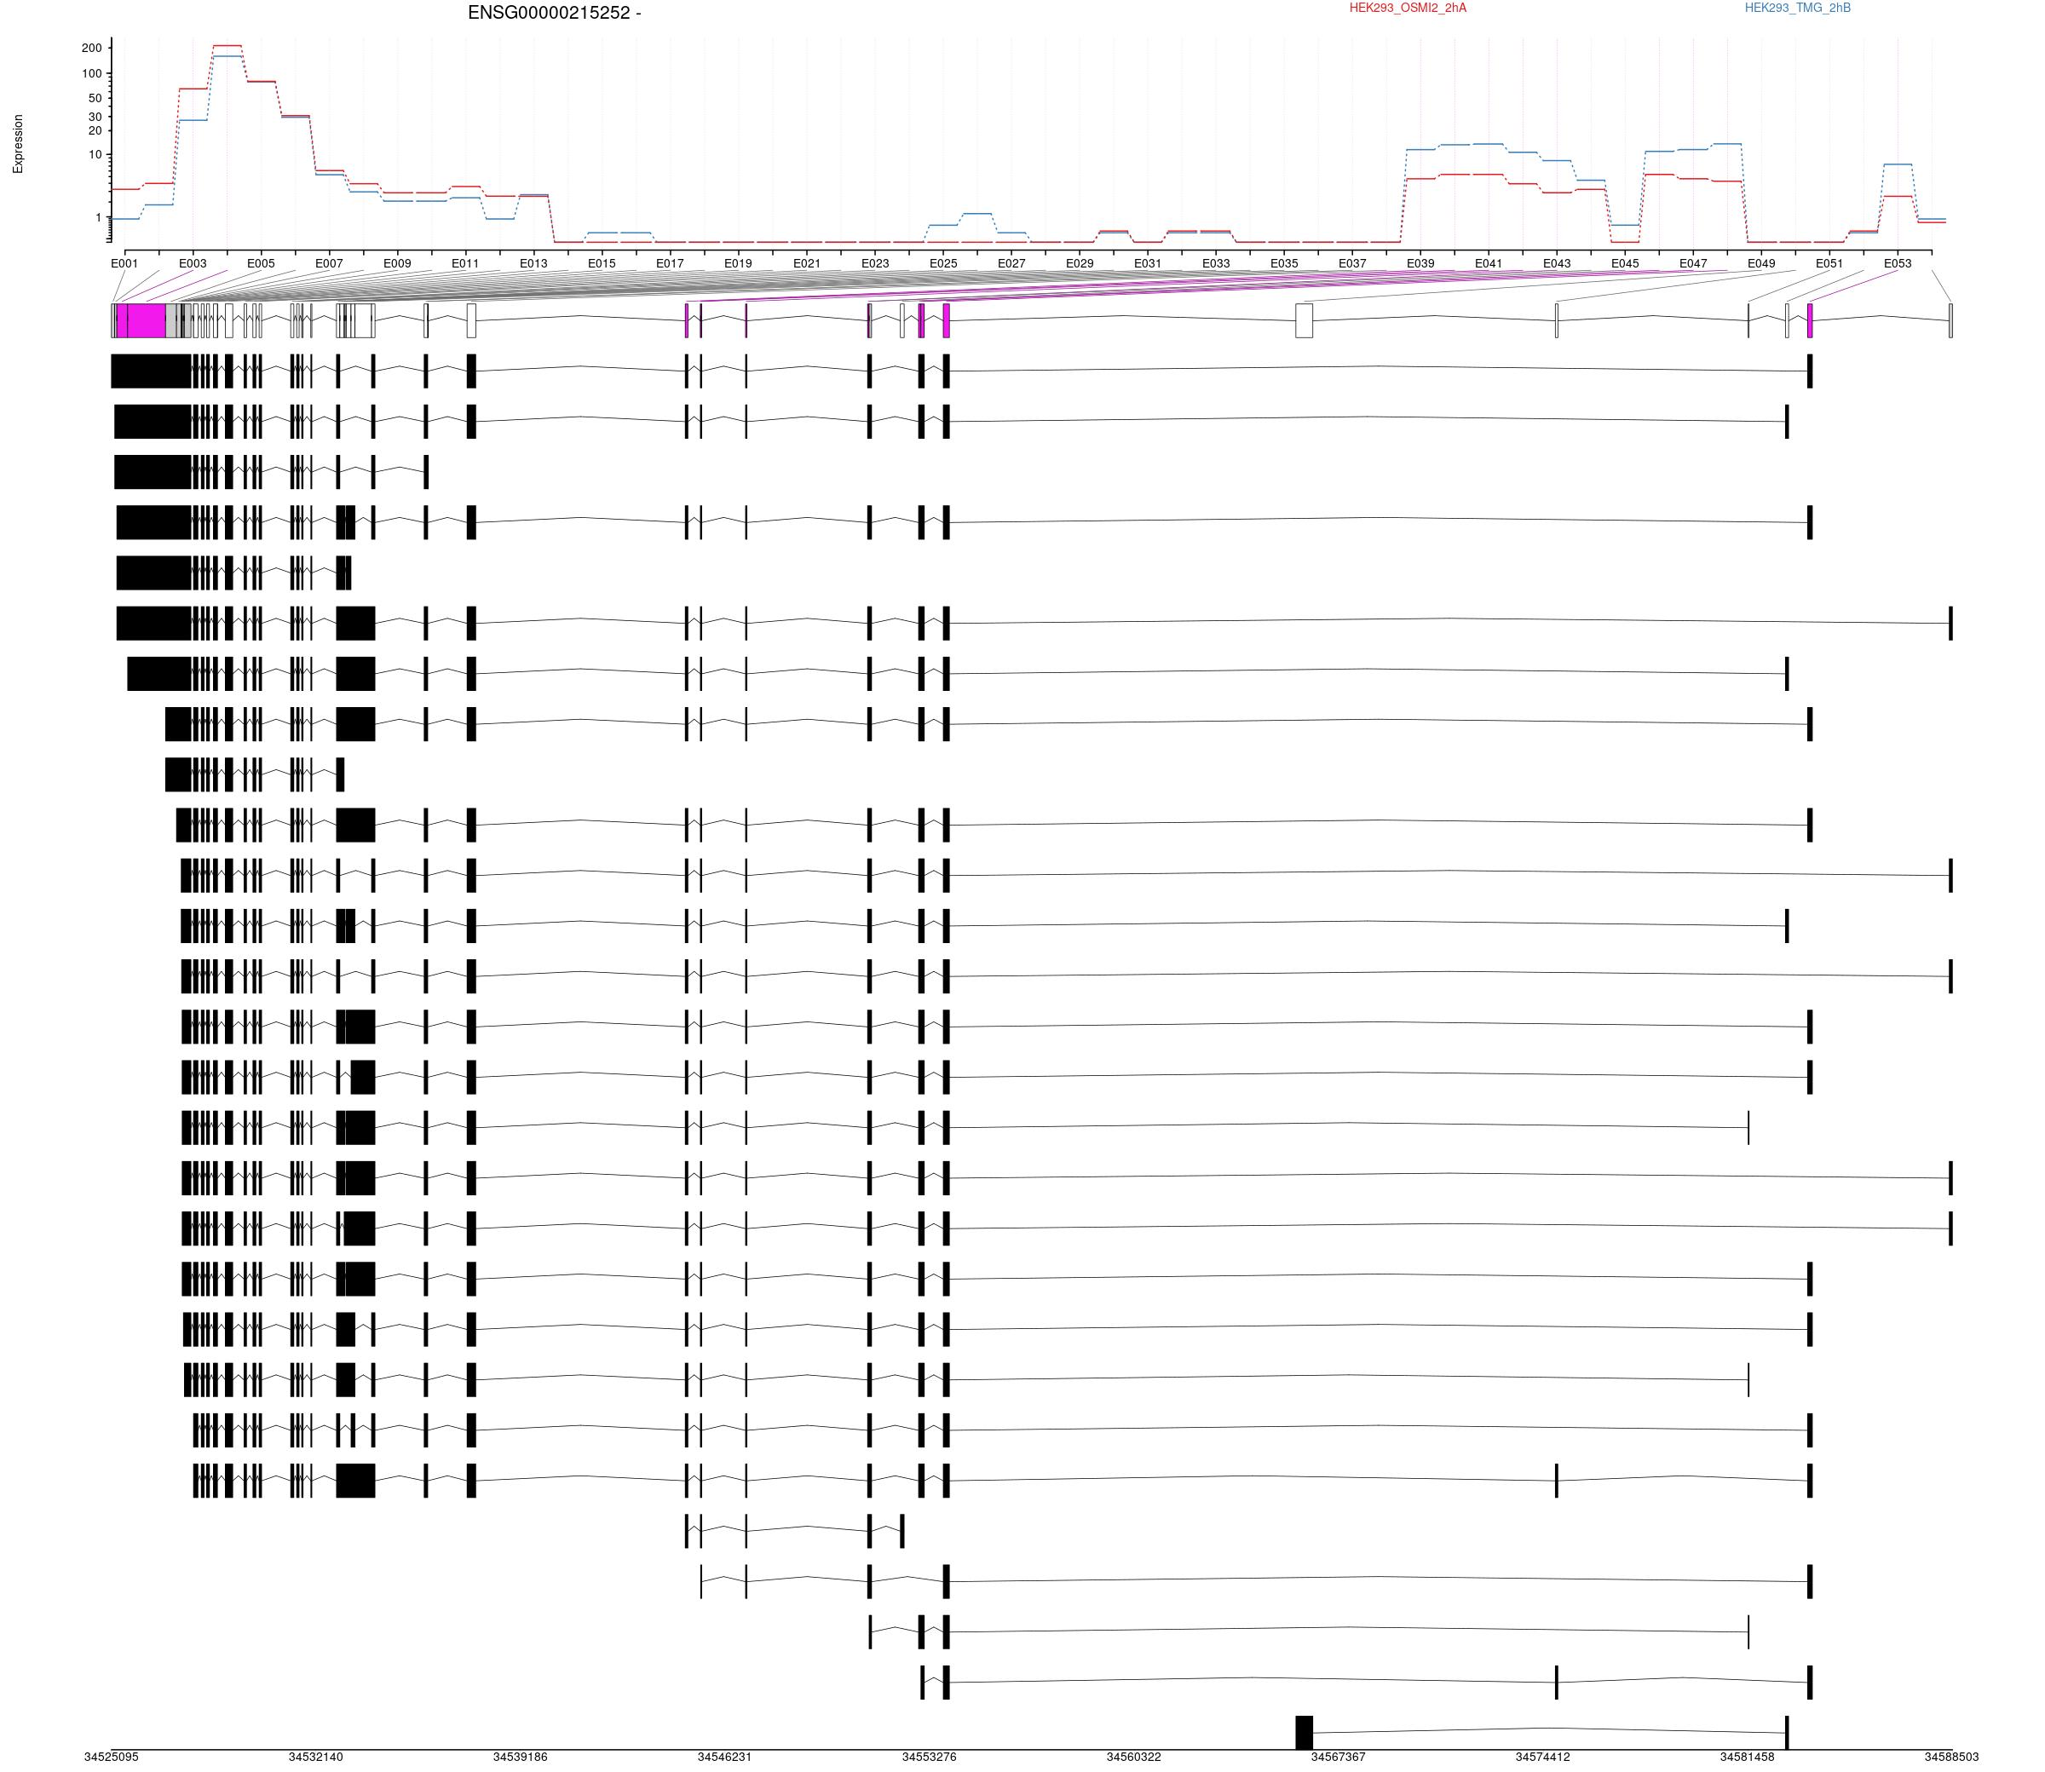Click genomic coordinate 34588503
The width and height of the screenshot is (2045, 1772).
pos(1952,1758)
